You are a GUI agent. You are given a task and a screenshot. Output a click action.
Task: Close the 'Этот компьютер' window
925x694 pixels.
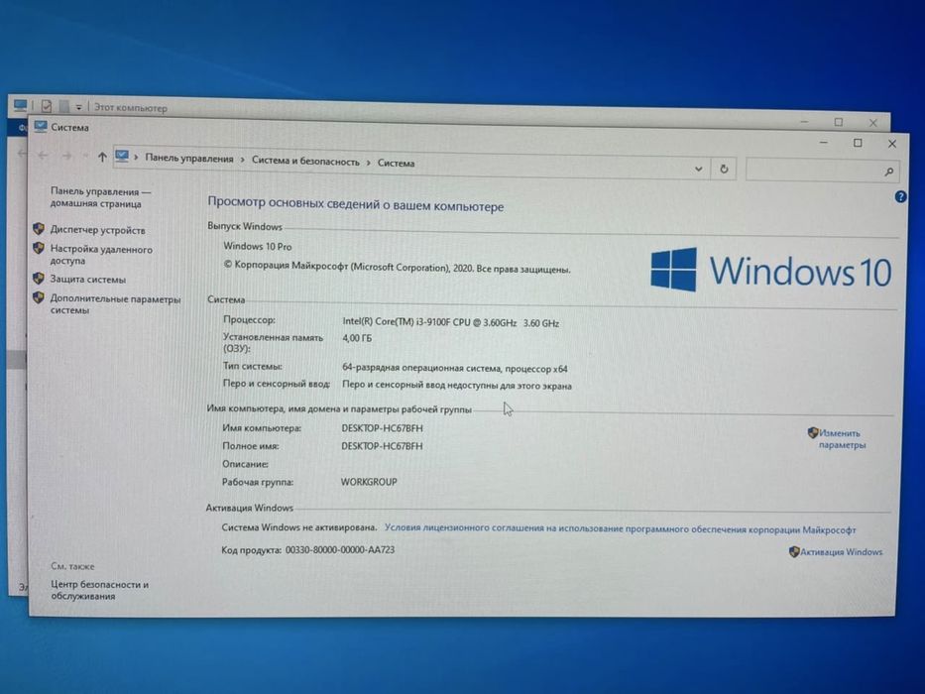pyautogui.click(x=872, y=123)
